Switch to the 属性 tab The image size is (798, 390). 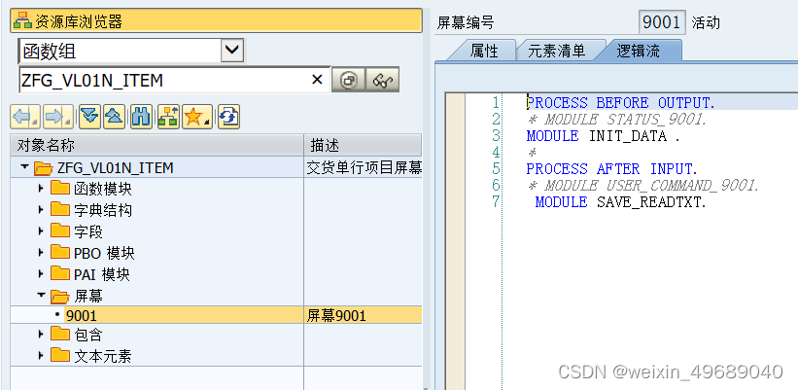pyautogui.click(x=483, y=51)
